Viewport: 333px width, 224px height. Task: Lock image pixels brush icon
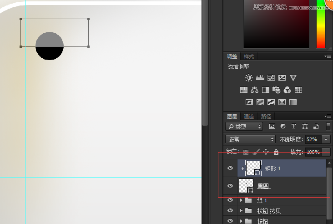pyautogui.click(x=256, y=152)
